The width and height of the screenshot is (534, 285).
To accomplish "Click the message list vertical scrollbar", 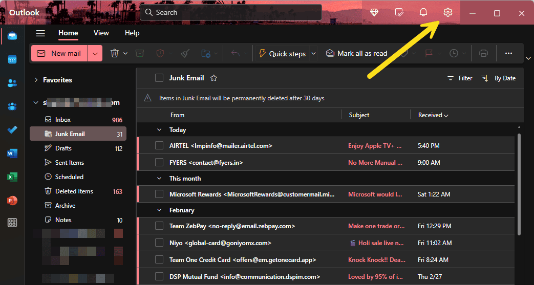I will (x=519, y=184).
